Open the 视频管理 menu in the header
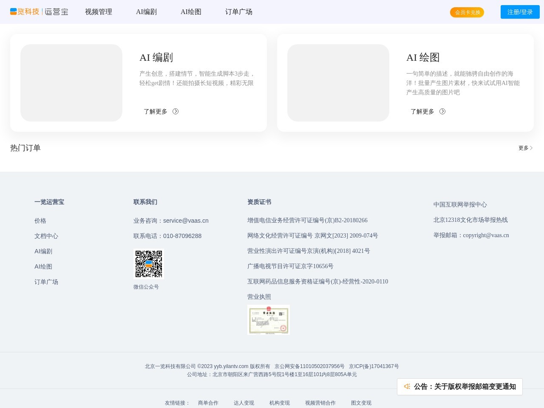 click(99, 12)
